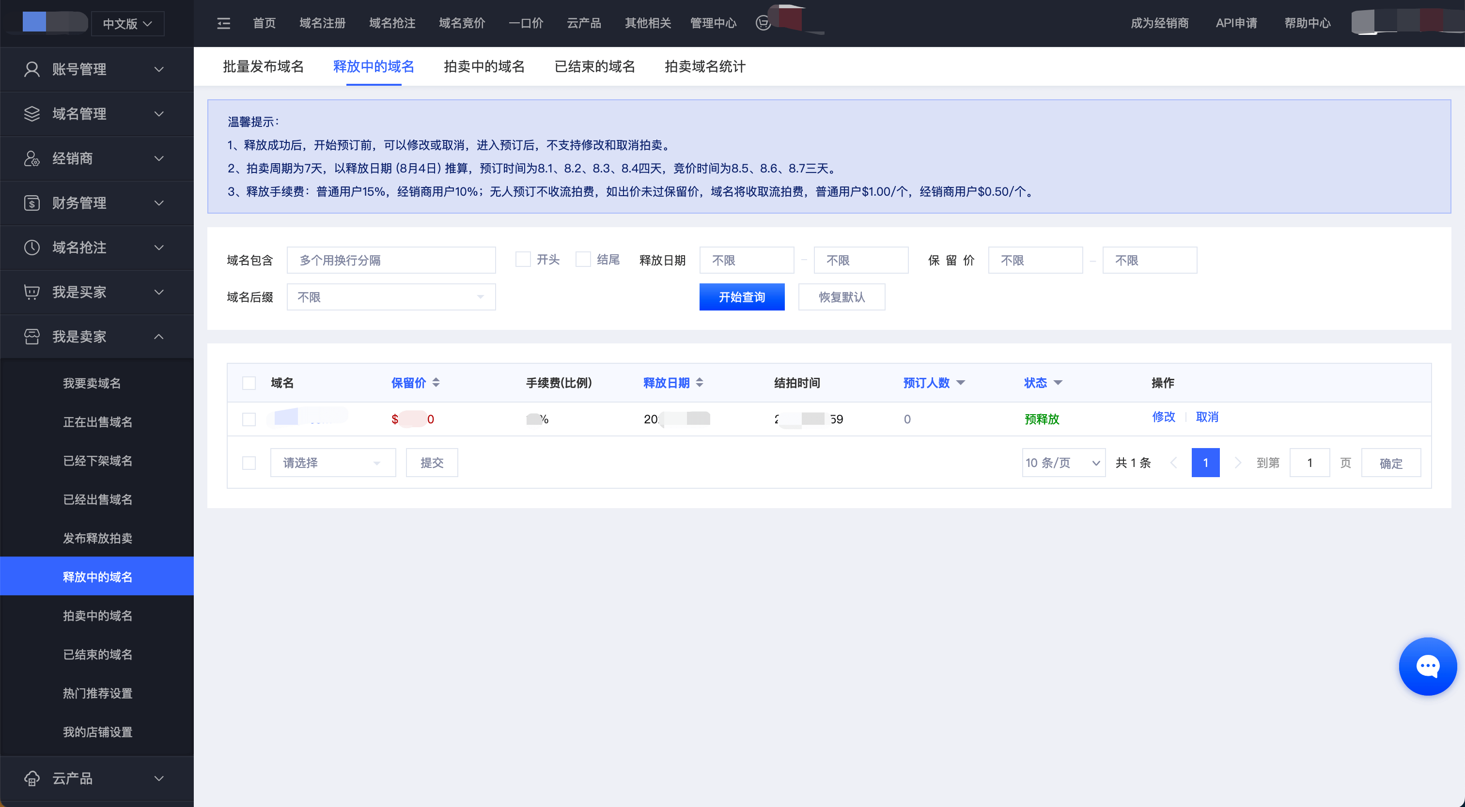Open 管理中心 in top navigation
The width and height of the screenshot is (1465, 807).
click(x=713, y=23)
